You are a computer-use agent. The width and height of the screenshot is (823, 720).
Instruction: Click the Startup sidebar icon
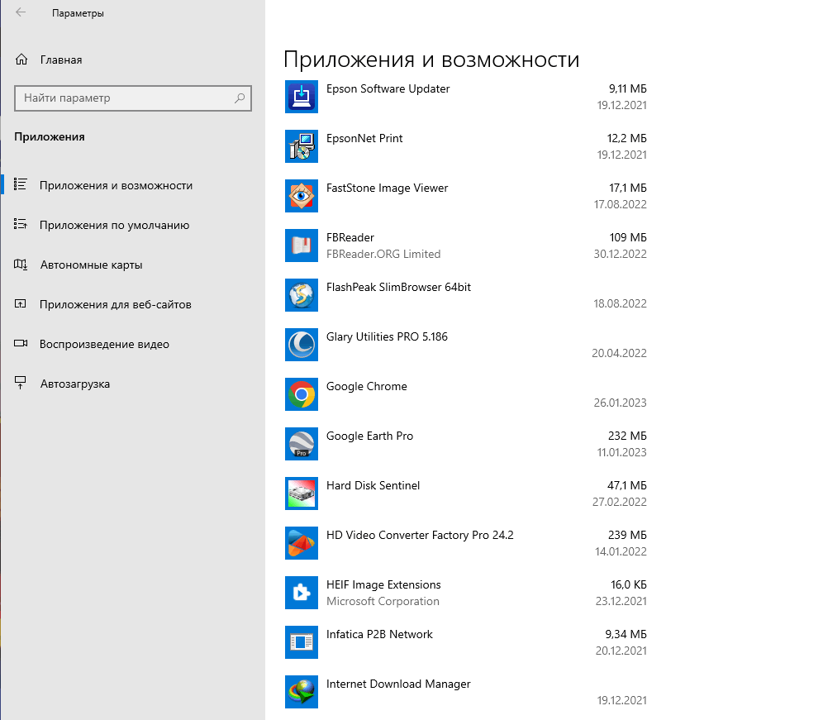tap(21, 383)
